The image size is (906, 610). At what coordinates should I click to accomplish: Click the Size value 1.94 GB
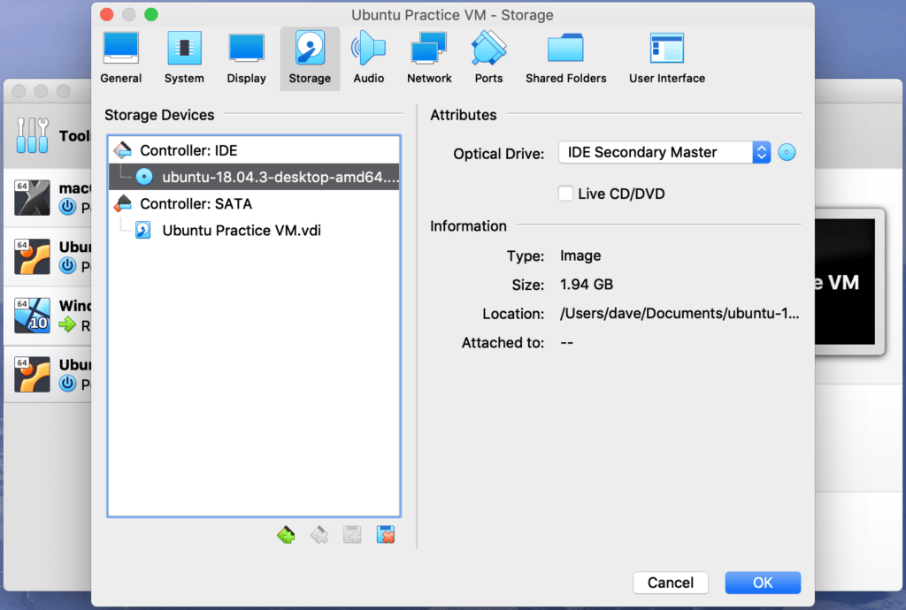coord(587,285)
